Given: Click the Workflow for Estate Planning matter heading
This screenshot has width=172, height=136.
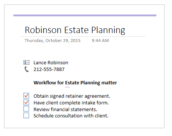Looking at the screenshot, I should pyautogui.click(x=75, y=83).
